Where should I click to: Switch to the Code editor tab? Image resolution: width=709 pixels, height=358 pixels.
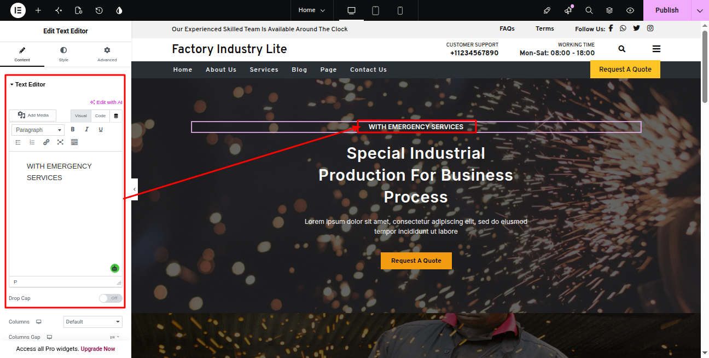pos(101,116)
